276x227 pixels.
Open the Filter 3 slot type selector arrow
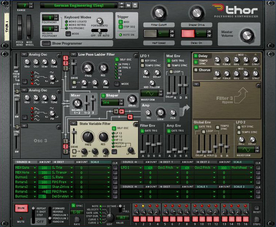pos(196,84)
